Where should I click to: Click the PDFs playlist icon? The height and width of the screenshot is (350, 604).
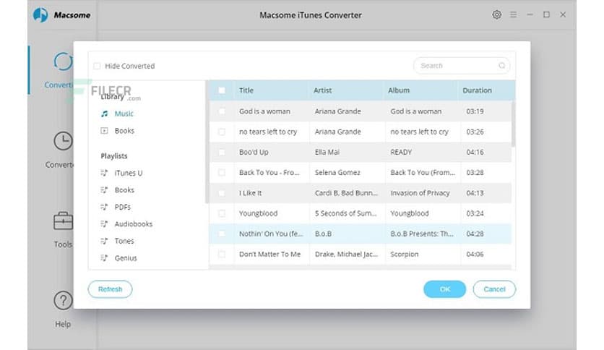pos(104,207)
